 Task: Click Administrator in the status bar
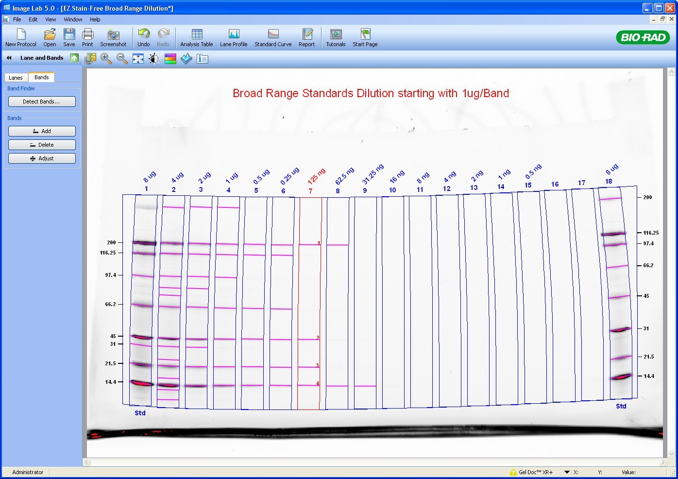pyautogui.click(x=28, y=472)
